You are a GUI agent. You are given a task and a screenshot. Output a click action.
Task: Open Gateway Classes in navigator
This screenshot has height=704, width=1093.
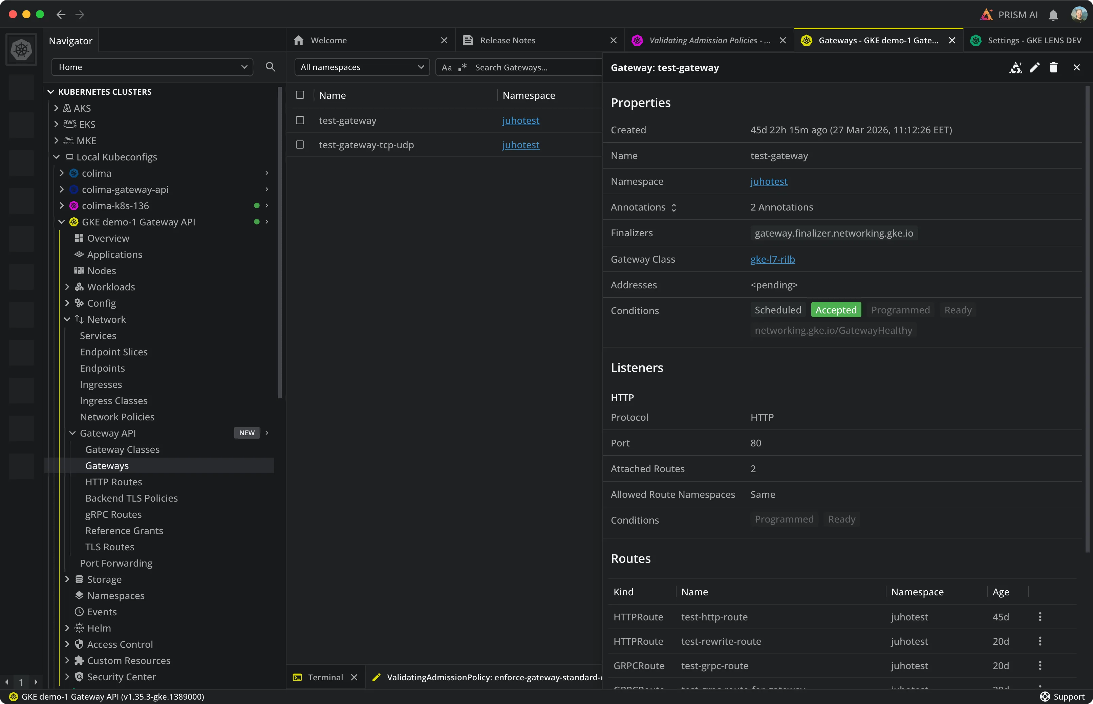[122, 449]
